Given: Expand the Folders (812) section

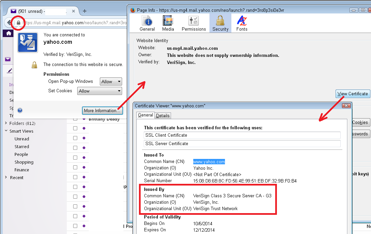Looking at the screenshot, I should pyautogui.click(x=6, y=123).
